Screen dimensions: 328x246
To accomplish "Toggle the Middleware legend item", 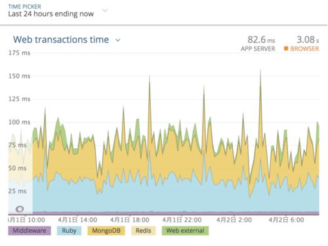I will pyautogui.click(x=30, y=231).
